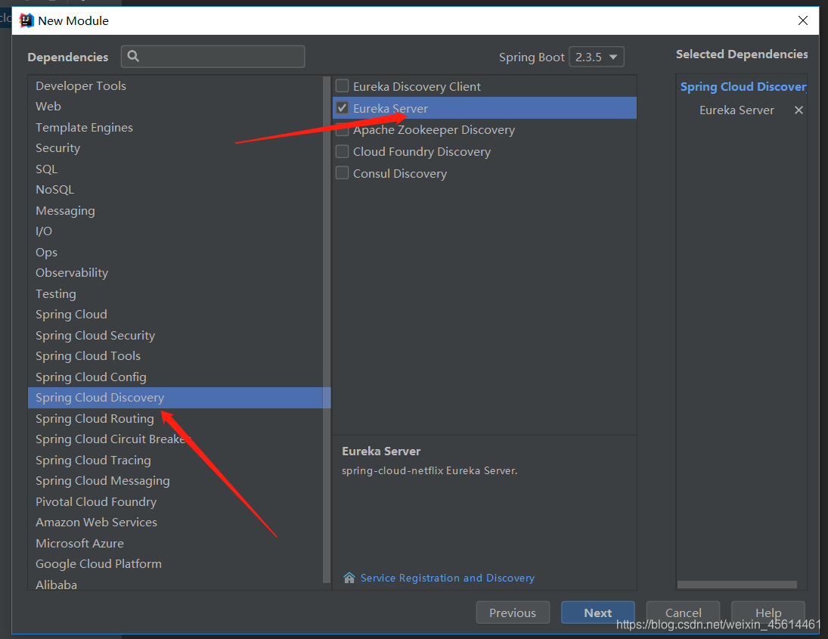Select the Web category

click(x=175, y=106)
